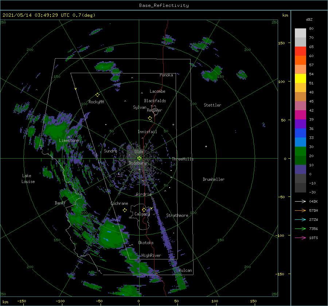Click the light gray 70 dBZ swatch
The image size is (328, 306).
click(300, 33)
